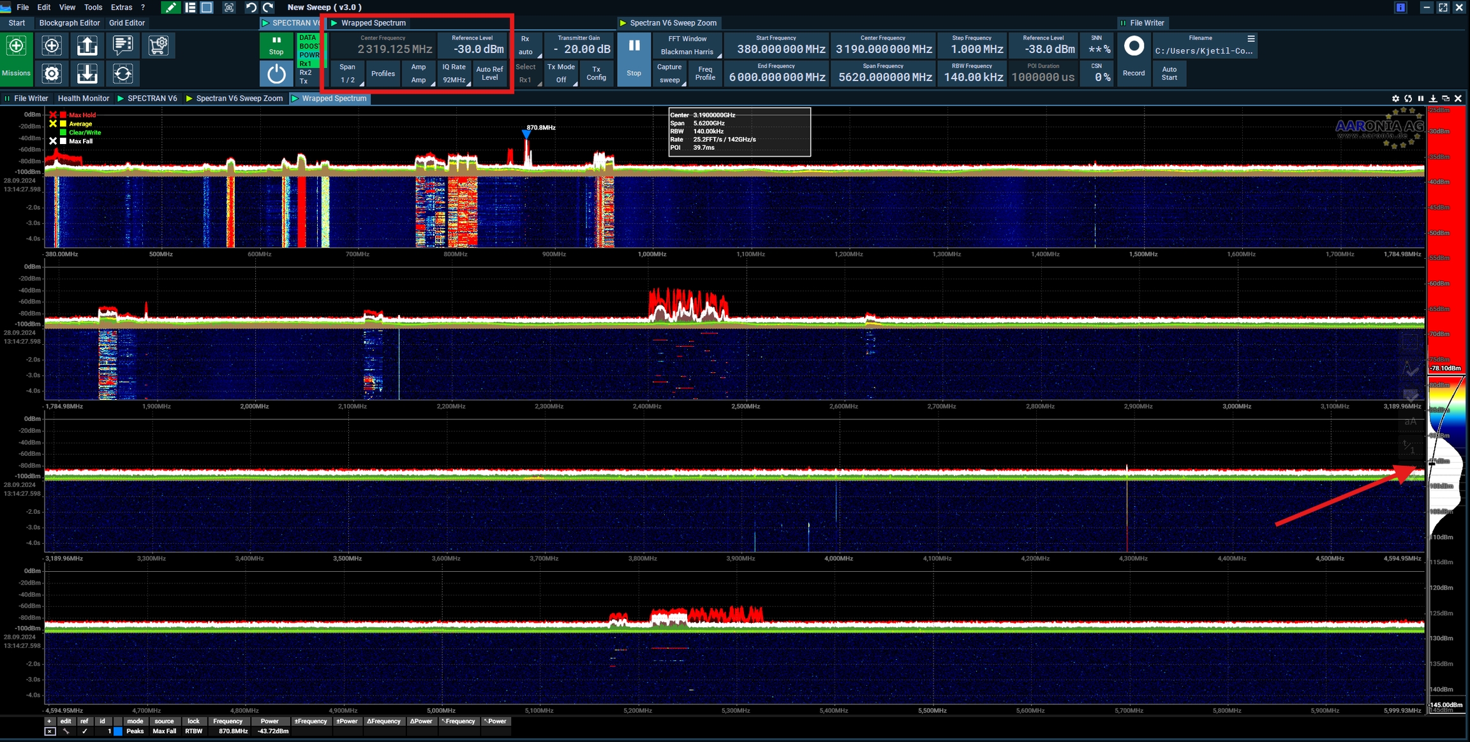Toggle the Average trace X marker
1470x742 pixels.
(x=54, y=124)
